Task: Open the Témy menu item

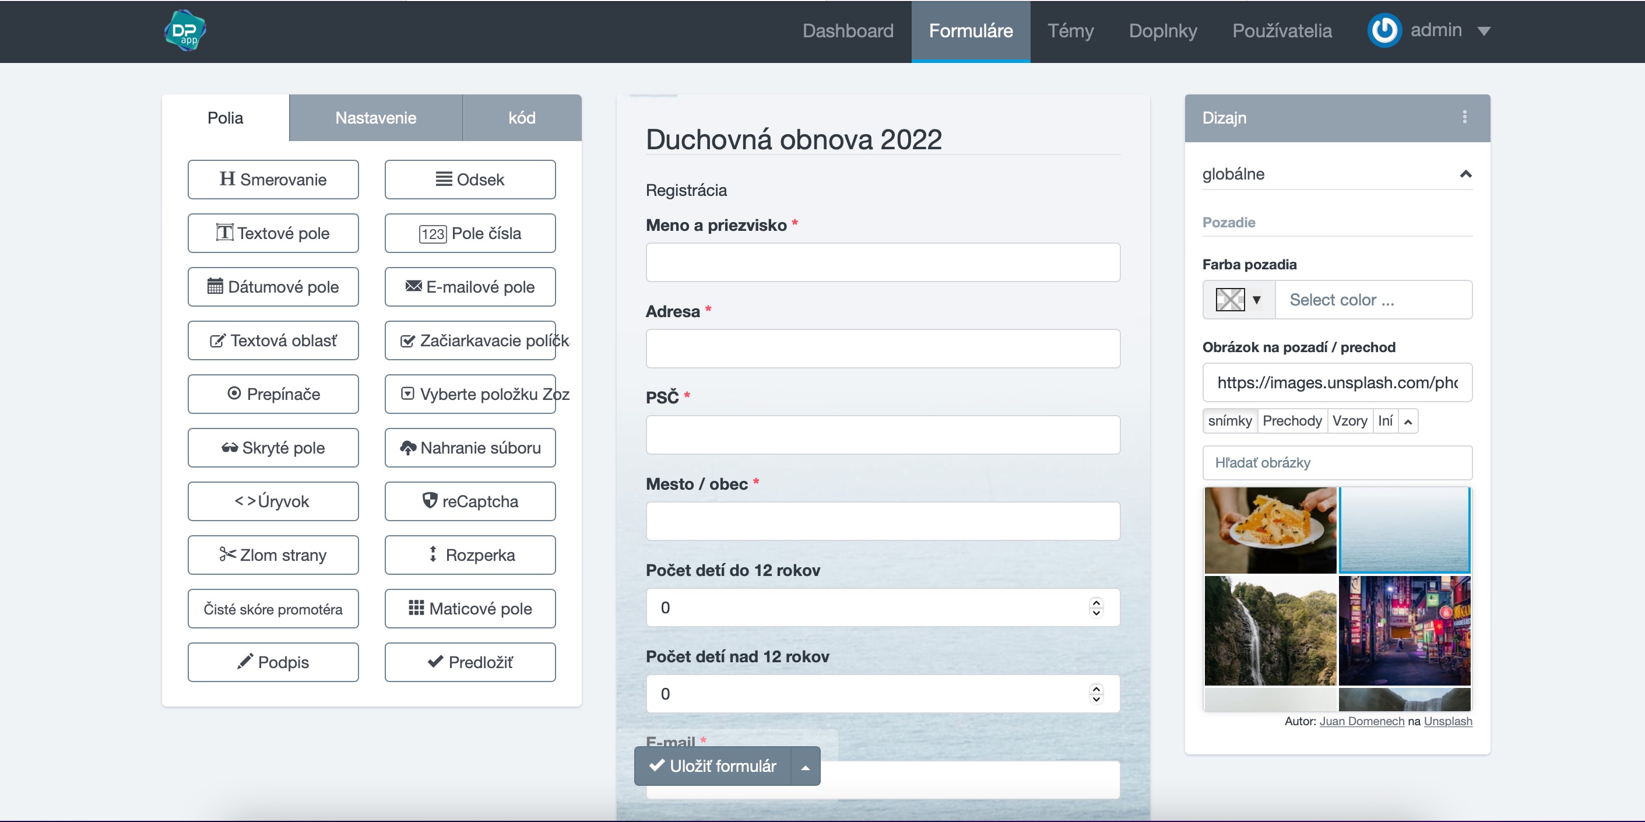Action: pyautogui.click(x=1070, y=31)
